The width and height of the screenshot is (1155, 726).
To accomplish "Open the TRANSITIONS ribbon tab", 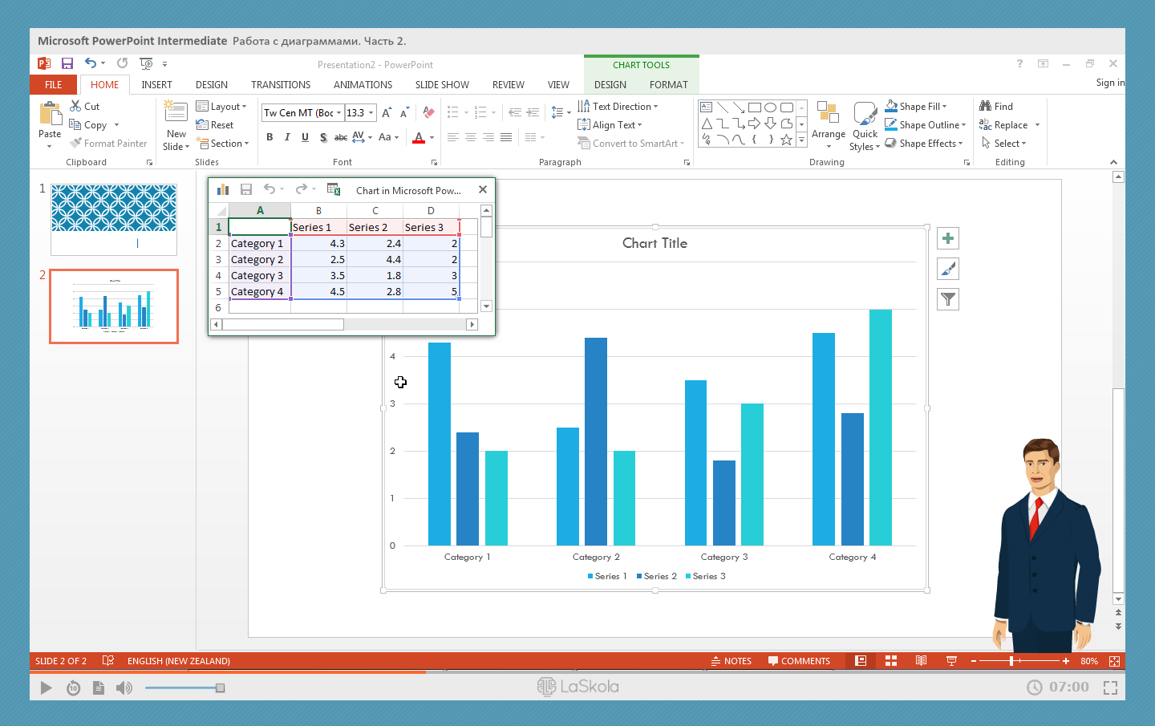I will pos(280,84).
